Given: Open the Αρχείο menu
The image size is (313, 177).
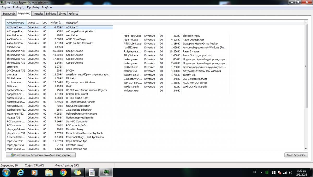Looking at the screenshot, I should [6, 7].
